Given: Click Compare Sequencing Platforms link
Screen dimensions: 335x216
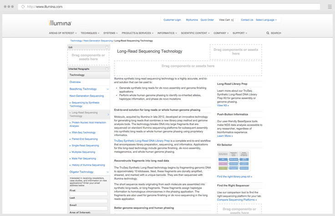Looking at the screenshot, I should [238, 200].
